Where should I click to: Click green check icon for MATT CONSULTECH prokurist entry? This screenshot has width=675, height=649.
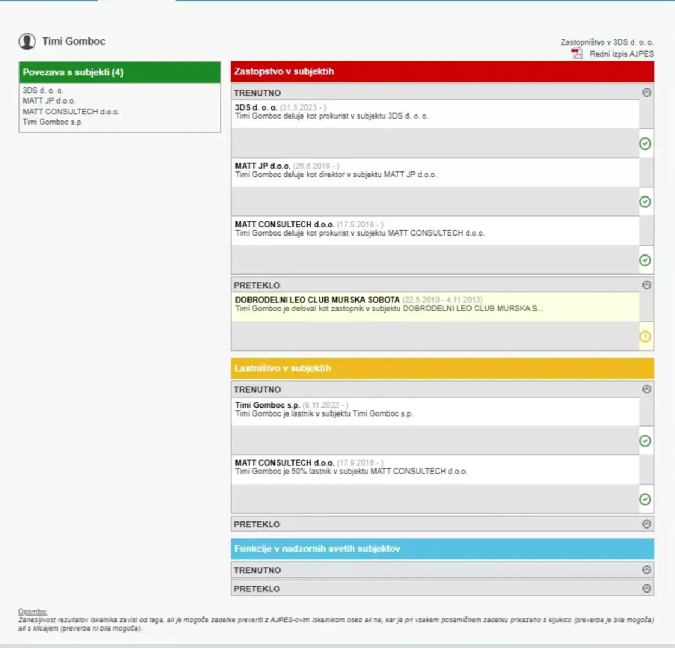pos(645,260)
